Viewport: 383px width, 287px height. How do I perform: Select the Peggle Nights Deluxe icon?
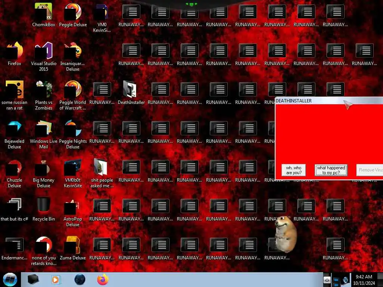(73, 134)
